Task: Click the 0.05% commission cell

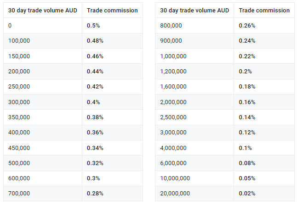Action: click(247, 178)
